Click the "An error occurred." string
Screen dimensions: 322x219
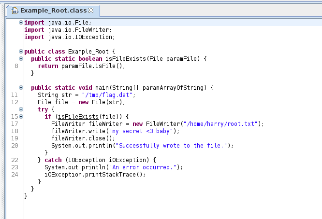[x=143, y=167]
